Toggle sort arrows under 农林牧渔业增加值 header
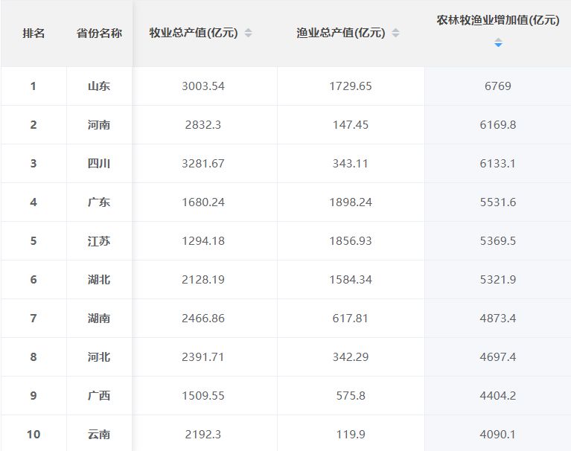Viewport: 571px width, 451px height. 498,42
